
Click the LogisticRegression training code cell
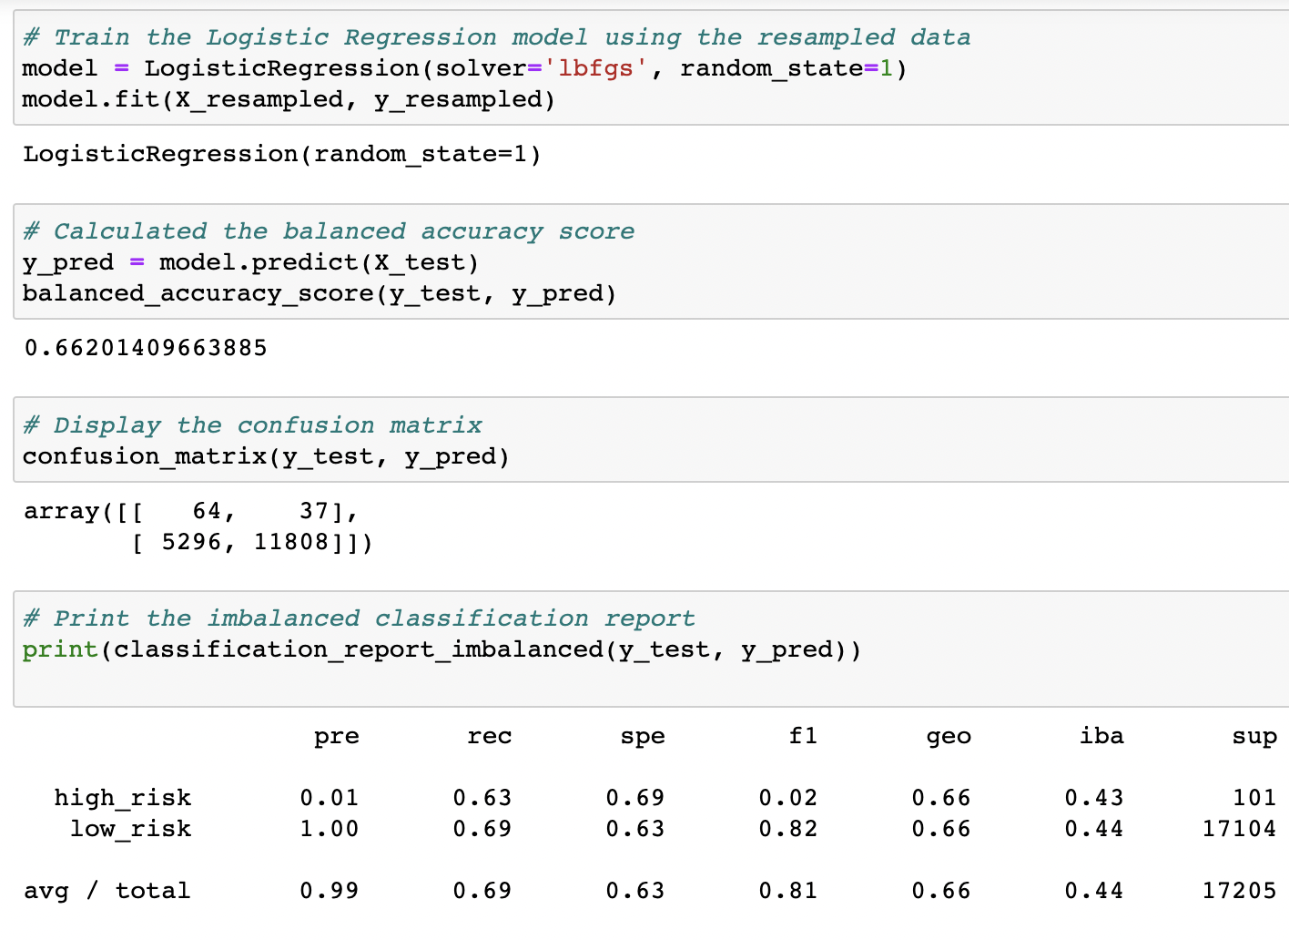[651, 68]
